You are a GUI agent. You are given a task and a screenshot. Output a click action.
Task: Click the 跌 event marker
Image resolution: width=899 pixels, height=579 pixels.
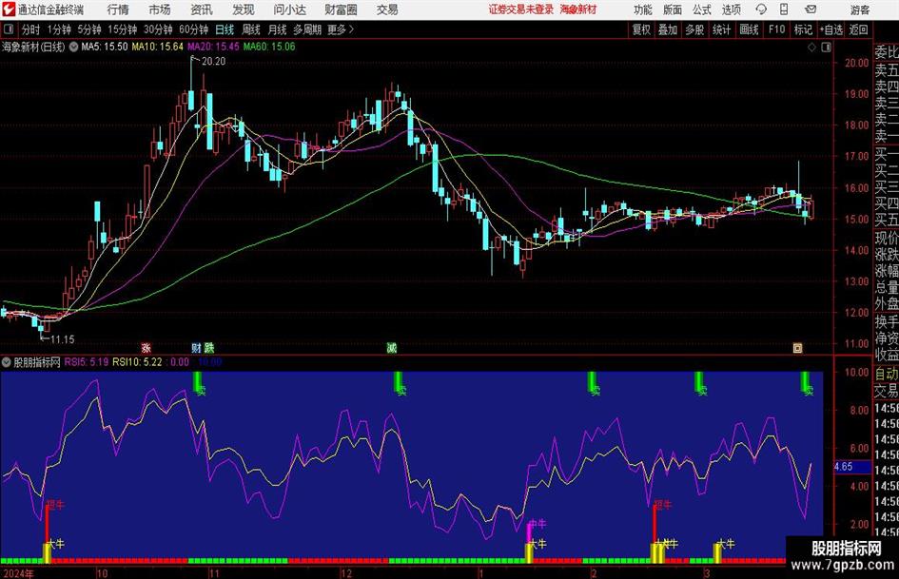click(x=209, y=347)
